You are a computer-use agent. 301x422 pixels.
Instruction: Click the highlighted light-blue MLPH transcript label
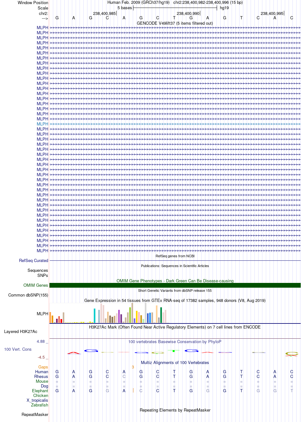(42, 124)
